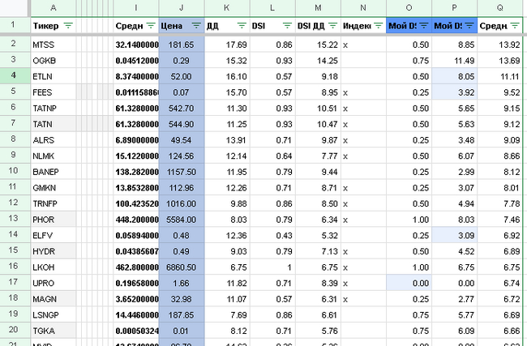Select the GMKN ticker cell
The image size is (527, 346).
pyautogui.click(x=54, y=187)
